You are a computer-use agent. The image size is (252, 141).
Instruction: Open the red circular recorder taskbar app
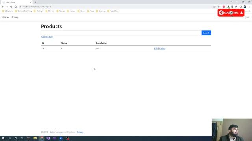point(67,138)
